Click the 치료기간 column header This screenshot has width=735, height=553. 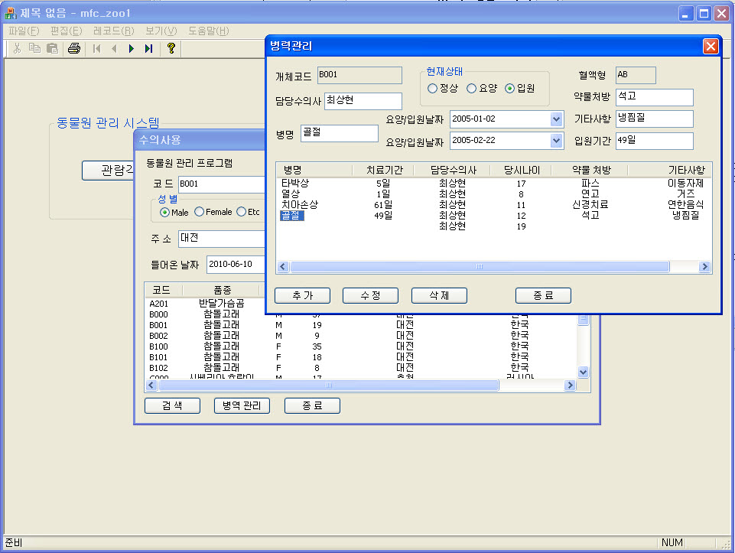point(385,170)
